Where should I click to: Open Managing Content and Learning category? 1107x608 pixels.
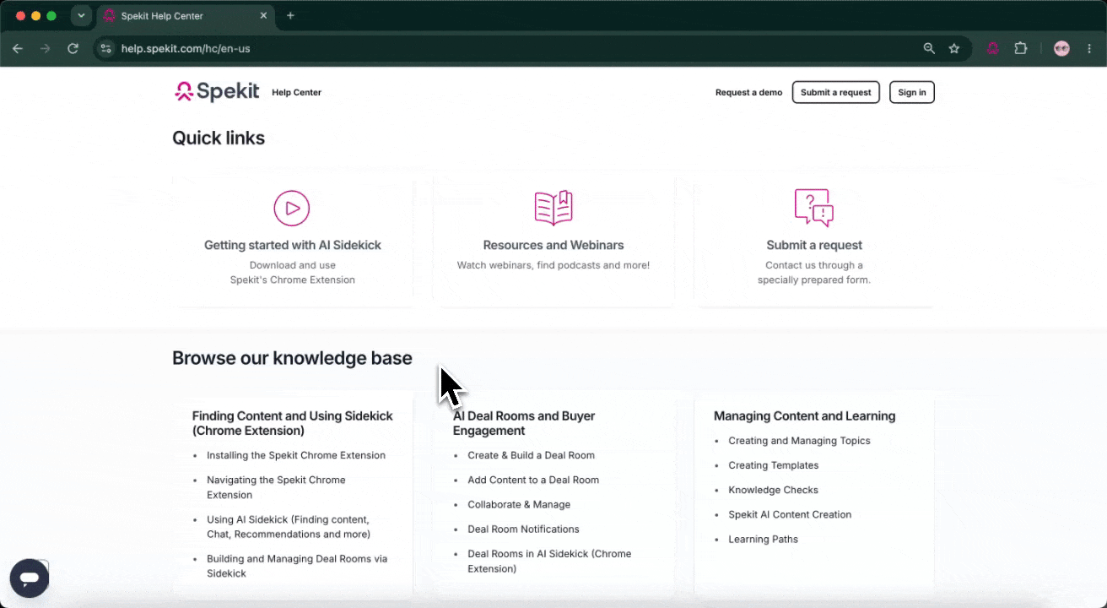click(804, 415)
